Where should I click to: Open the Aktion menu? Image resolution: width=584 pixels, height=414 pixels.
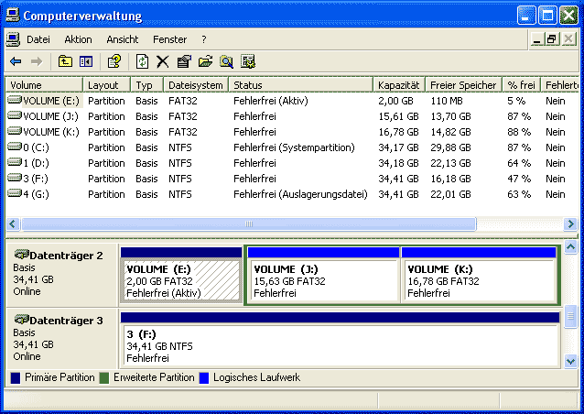(78, 39)
